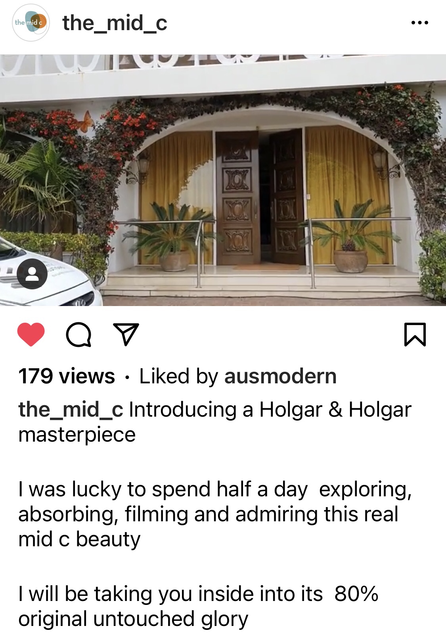The height and width of the screenshot is (643, 446).
Task: Tap the caption word "masterpiece"
Action: tap(77, 435)
